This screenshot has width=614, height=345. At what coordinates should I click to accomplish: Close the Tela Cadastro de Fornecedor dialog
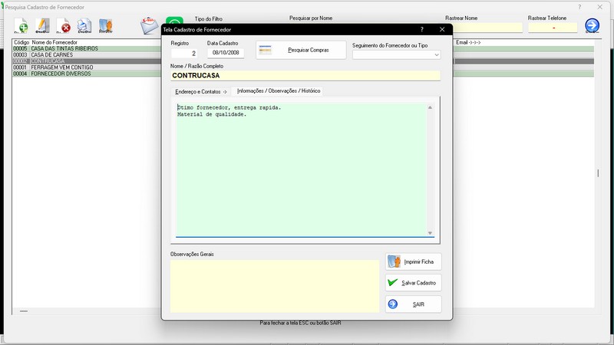pyautogui.click(x=442, y=29)
